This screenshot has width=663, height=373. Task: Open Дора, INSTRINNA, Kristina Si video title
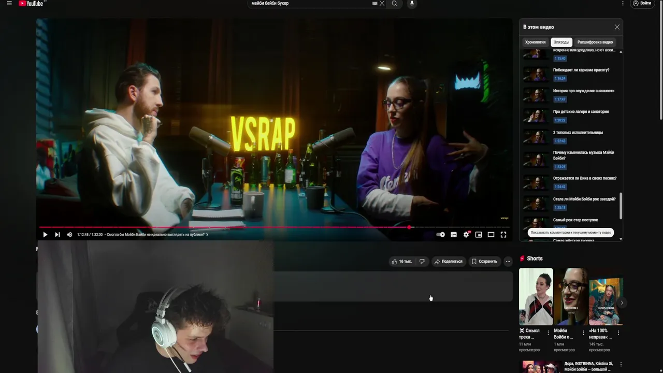click(x=589, y=367)
